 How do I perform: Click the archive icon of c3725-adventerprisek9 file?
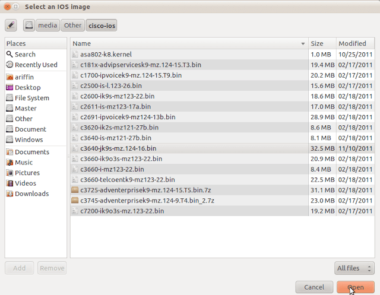pyautogui.click(x=75, y=190)
